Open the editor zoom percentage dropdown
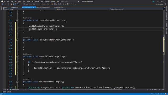The width and height of the screenshot is (168, 95). [6, 89]
